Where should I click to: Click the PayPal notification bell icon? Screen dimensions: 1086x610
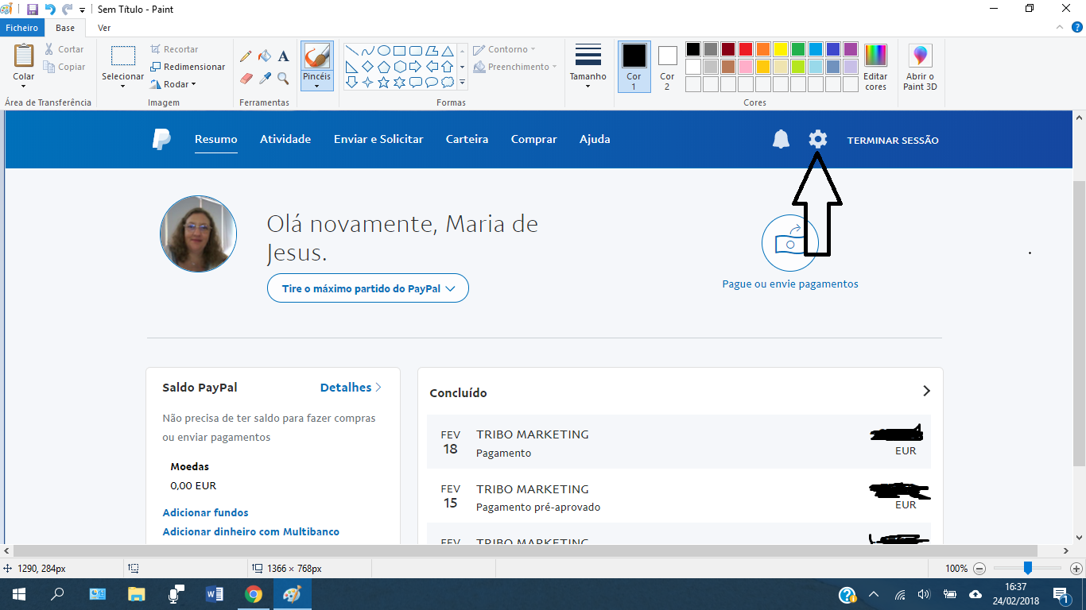coord(781,139)
